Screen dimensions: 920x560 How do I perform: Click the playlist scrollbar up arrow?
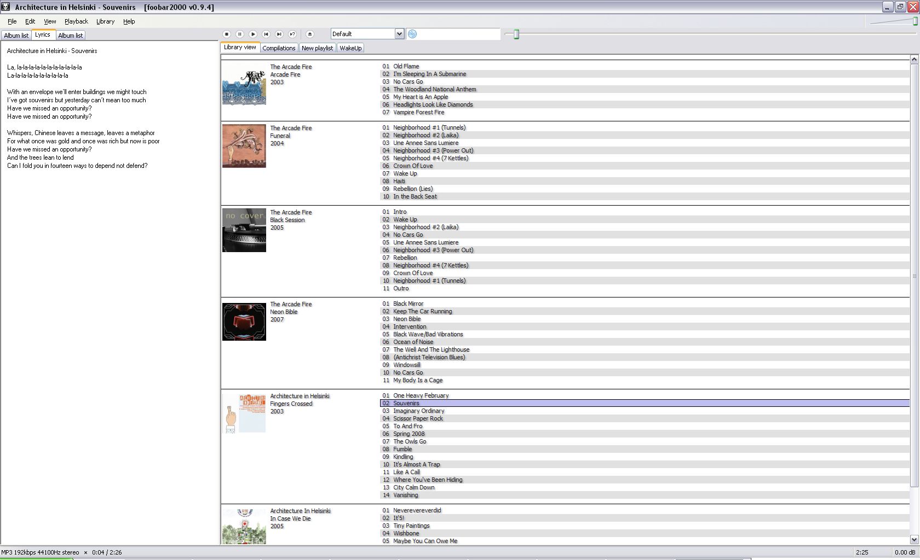[x=914, y=59]
